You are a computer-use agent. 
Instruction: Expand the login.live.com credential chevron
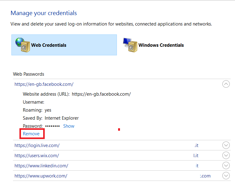coord(226,145)
